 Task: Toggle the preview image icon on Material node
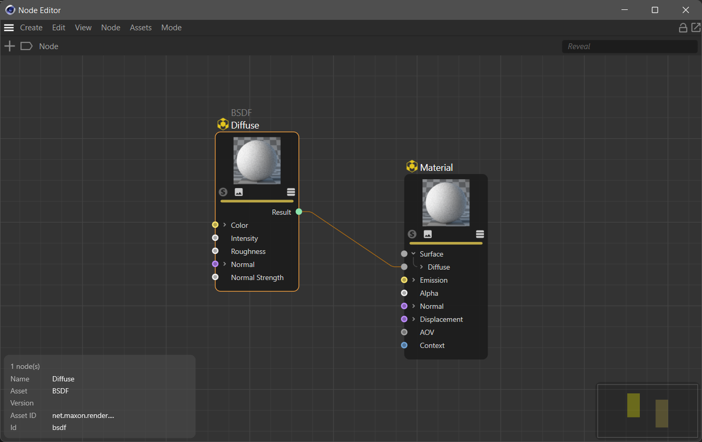(x=428, y=234)
